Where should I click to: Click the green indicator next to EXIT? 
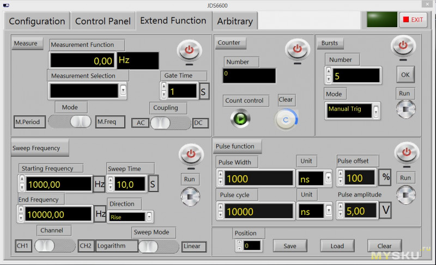click(382, 20)
